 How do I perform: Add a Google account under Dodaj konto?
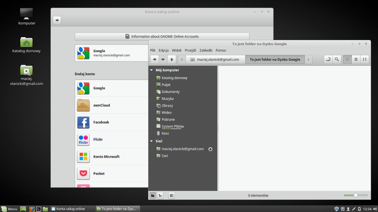[112, 88]
